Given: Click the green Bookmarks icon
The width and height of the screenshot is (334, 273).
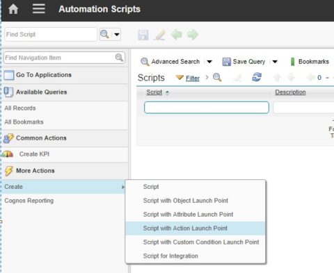Looking at the screenshot, I should (293, 62).
